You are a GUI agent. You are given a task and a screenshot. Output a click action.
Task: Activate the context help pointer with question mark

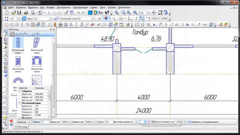[x=107, y=13]
